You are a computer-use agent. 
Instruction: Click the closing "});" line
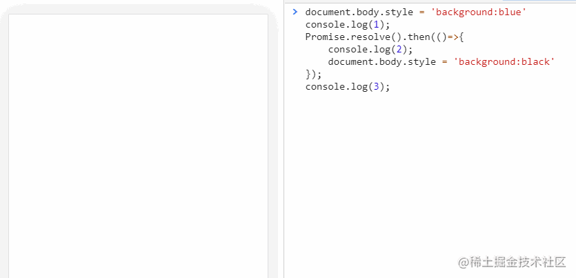[313, 75]
